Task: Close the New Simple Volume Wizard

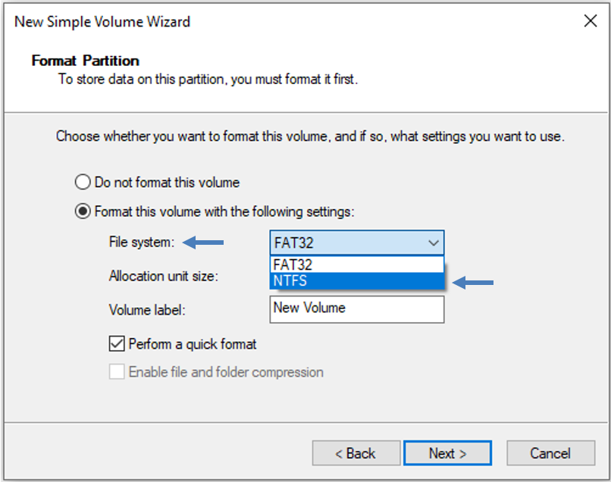Action: 591,20
